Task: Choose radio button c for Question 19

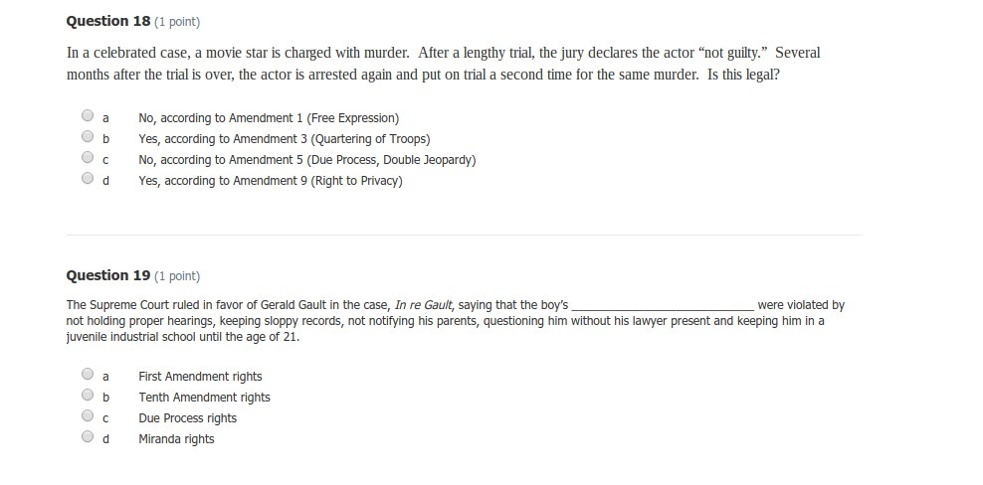Action: click(x=88, y=416)
